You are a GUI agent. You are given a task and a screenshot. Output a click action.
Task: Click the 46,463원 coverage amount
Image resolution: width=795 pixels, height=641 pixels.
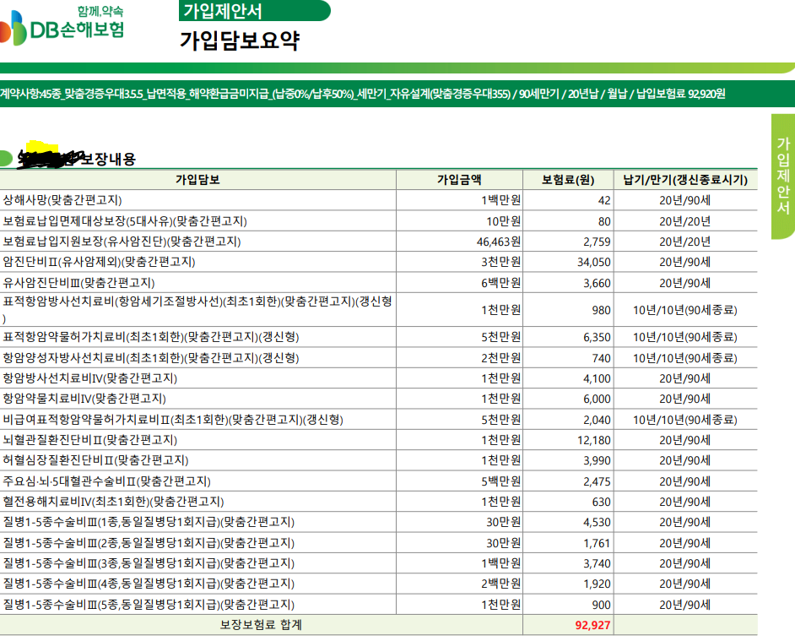point(499,242)
